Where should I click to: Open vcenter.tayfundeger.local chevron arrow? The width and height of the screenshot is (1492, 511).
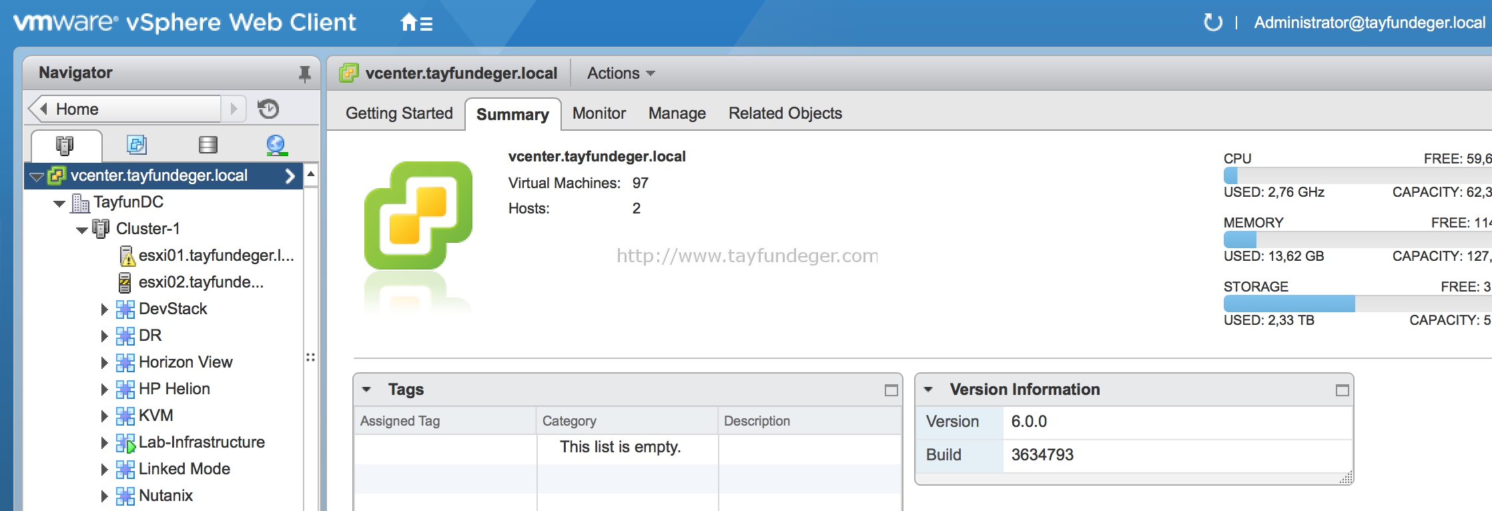[290, 176]
